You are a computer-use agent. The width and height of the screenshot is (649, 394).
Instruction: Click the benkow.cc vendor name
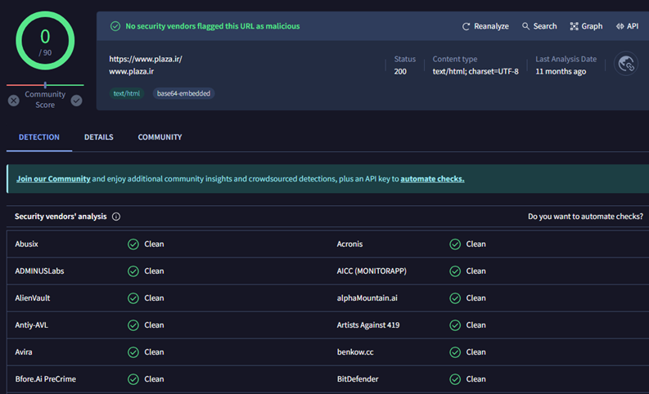pos(355,352)
